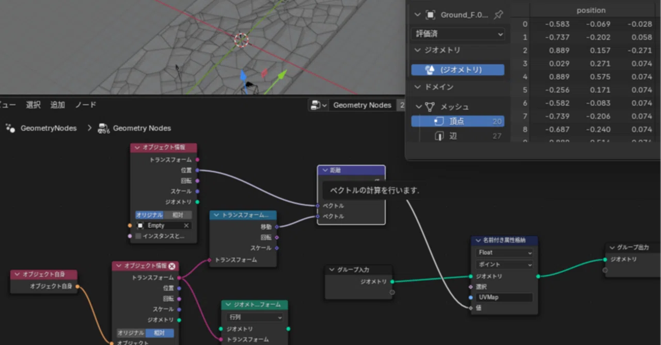The width and height of the screenshot is (661, 345).
Task: Select 相対 on the lower オブジェクト情報 node
Action: coord(160,333)
